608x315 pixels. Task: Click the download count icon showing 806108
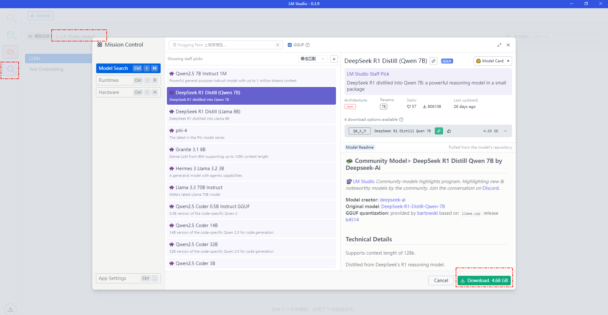click(425, 107)
